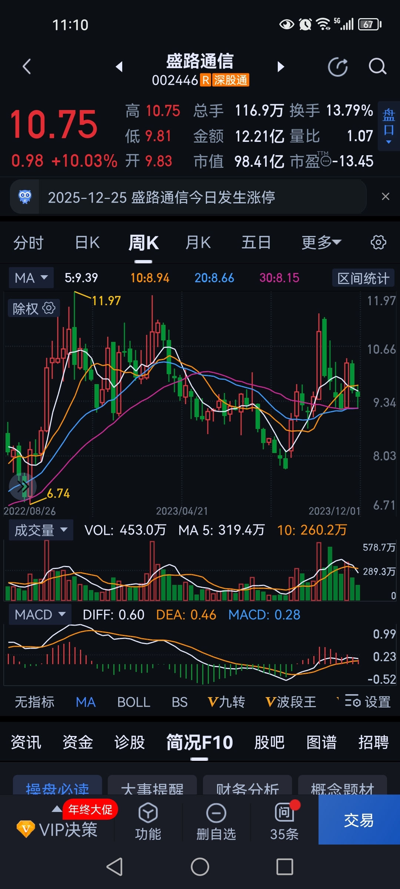
Task: Tap Android recent apps button
Action: tap(285, 867)
